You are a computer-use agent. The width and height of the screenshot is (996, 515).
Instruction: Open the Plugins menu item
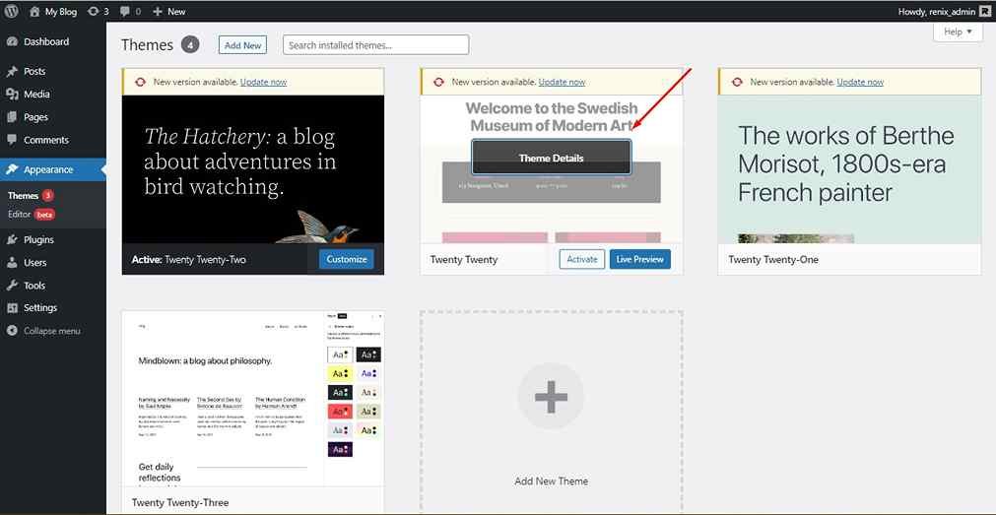pos(53,239)
